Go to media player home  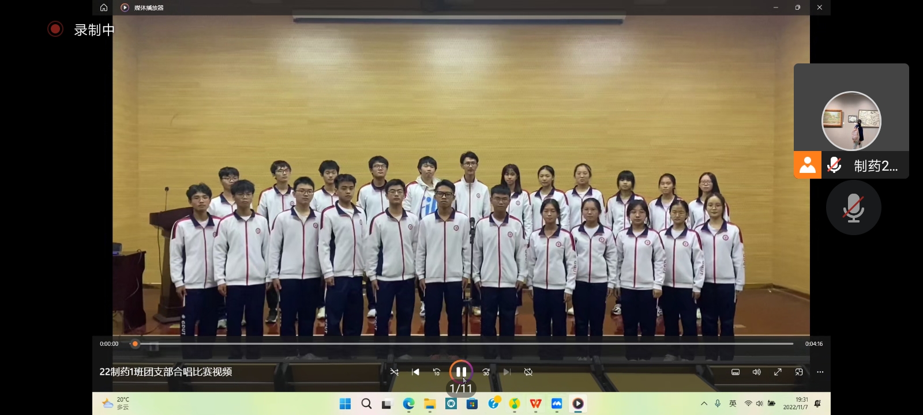click(x=104, y=7)
